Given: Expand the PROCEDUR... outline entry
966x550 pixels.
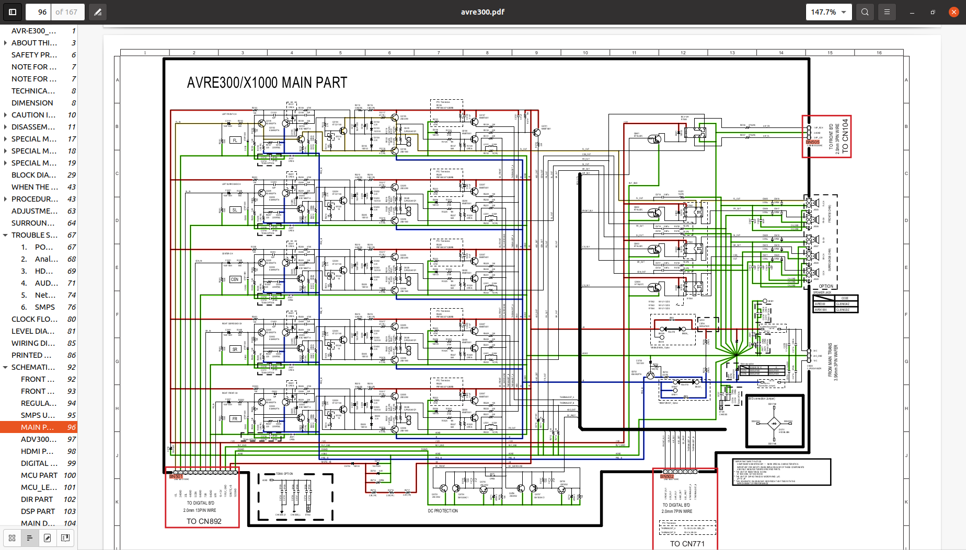Looking at the screenshot, I should pos(5,199).
